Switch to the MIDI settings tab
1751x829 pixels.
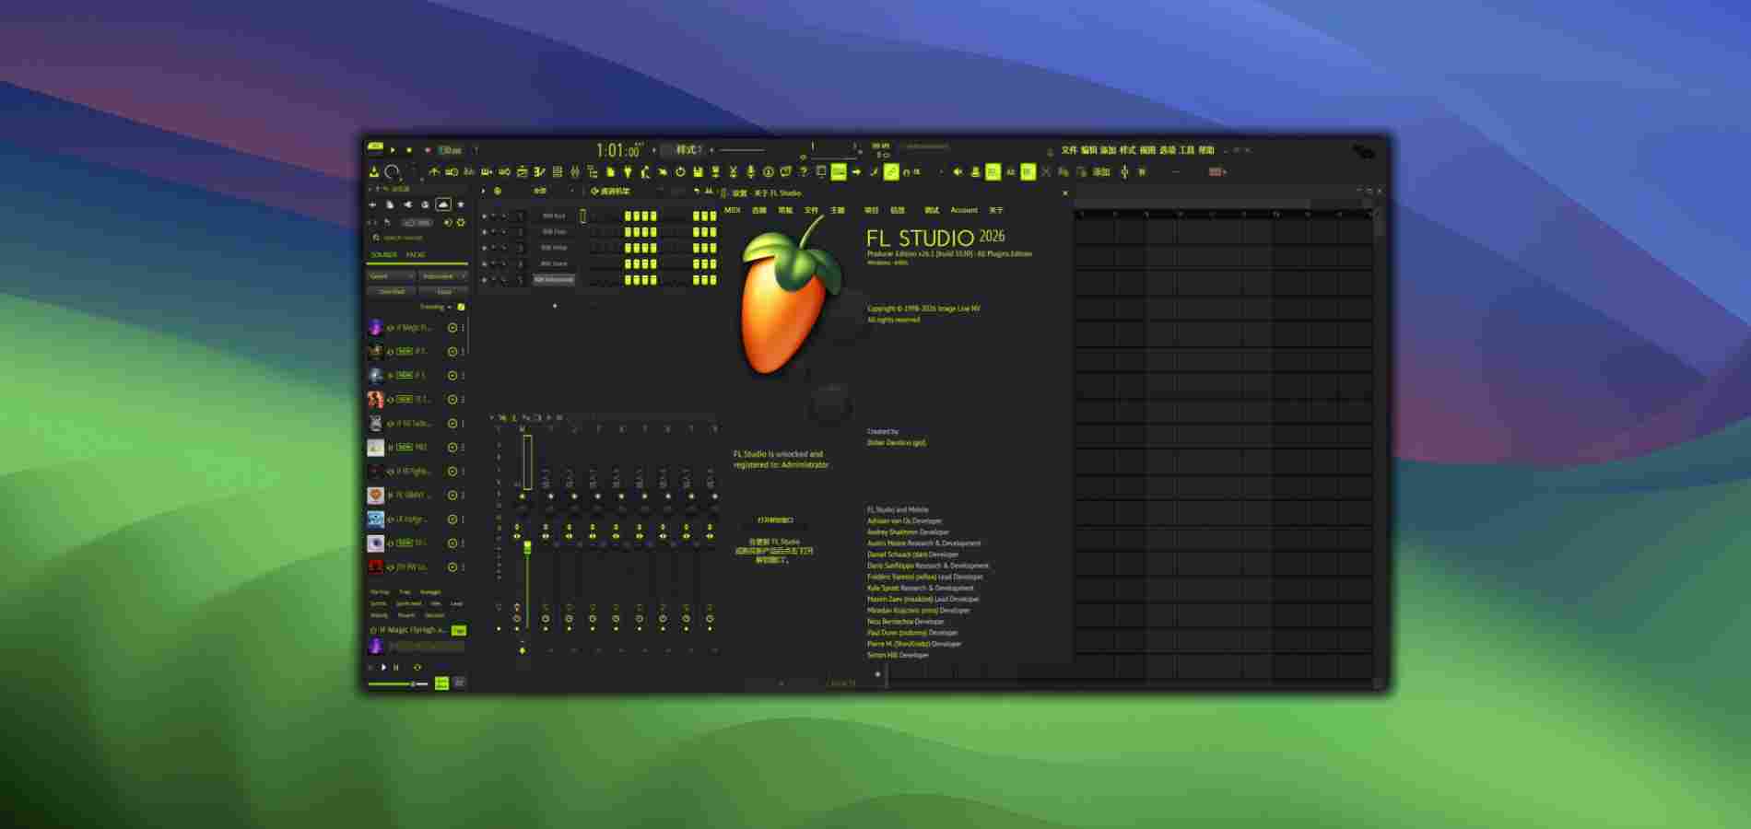tap(733, 210)
